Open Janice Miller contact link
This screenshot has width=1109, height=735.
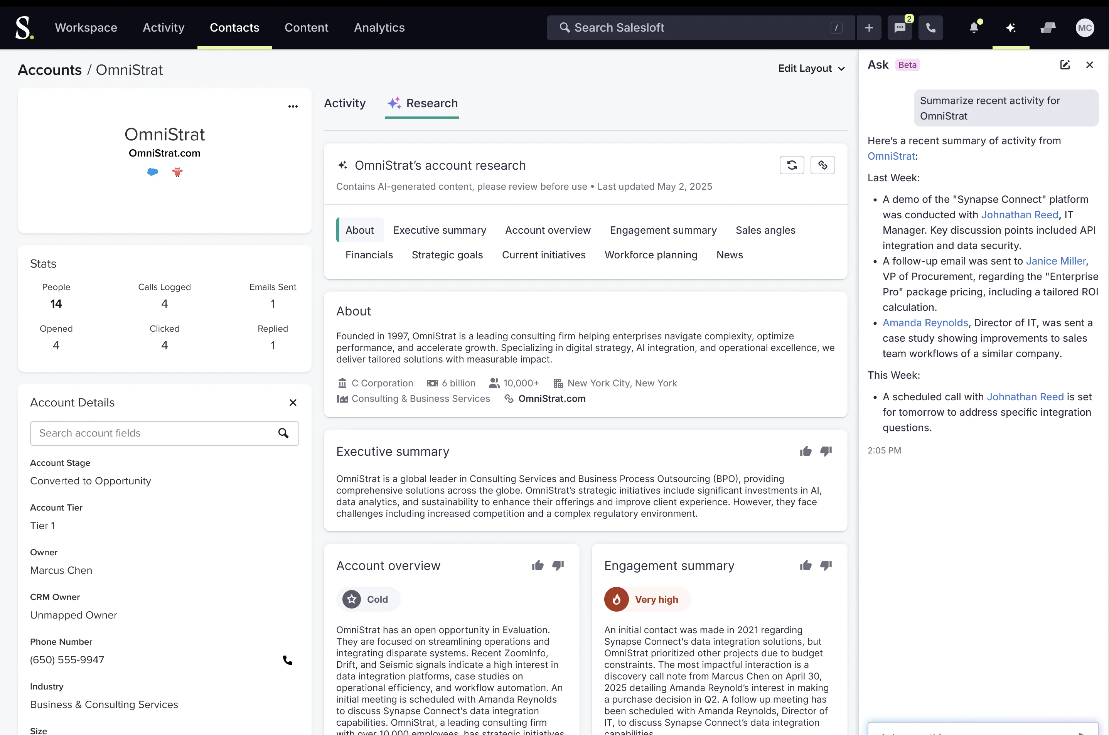(x=1055, y=261)
